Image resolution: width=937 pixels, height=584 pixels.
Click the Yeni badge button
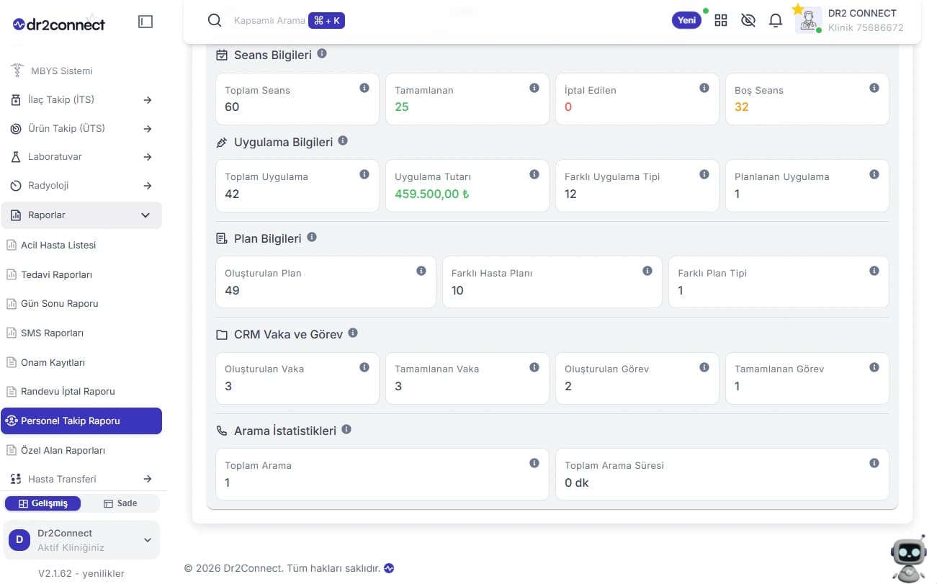tap(687, 20)
